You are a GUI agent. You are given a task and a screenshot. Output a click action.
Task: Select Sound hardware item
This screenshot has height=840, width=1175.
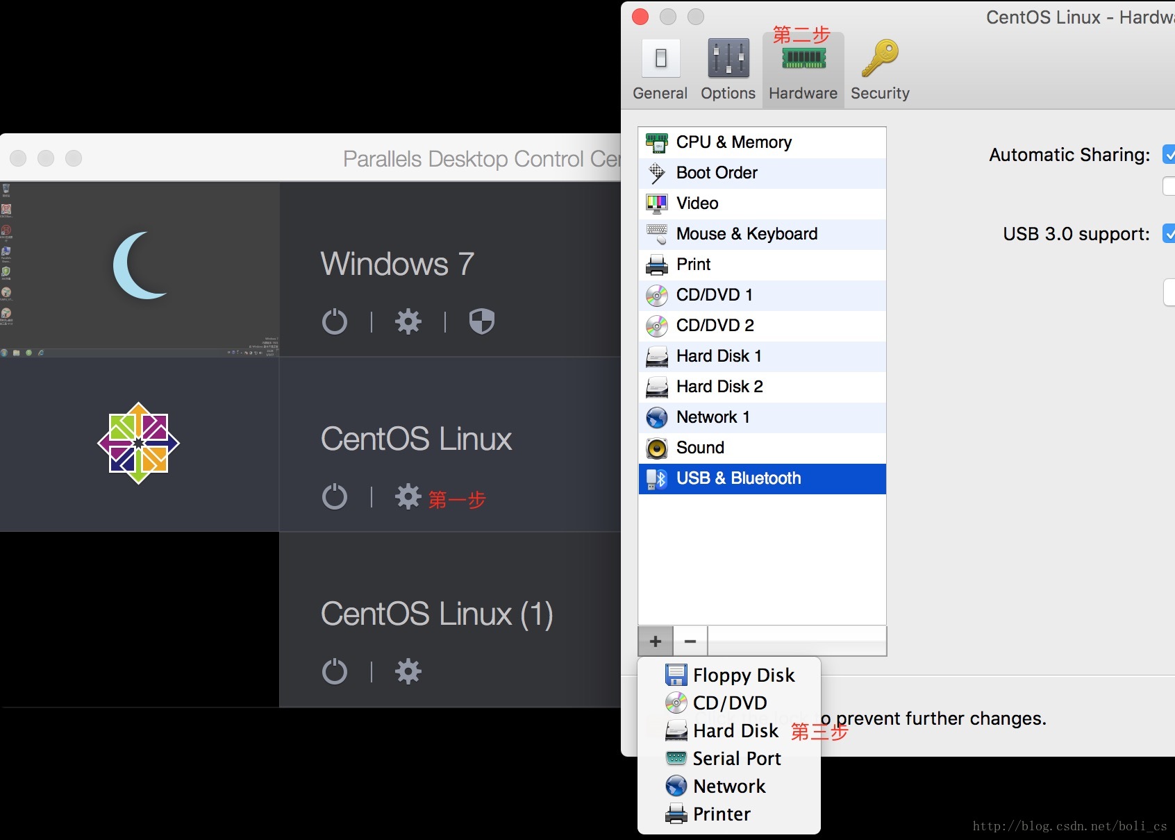(762, 448)
